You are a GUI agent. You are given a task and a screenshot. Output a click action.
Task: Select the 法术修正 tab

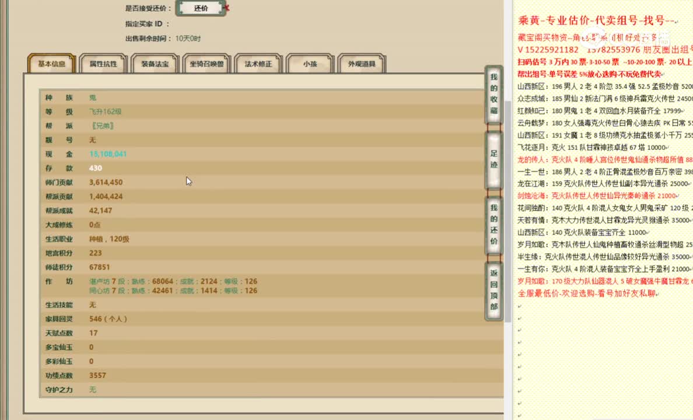258,64
